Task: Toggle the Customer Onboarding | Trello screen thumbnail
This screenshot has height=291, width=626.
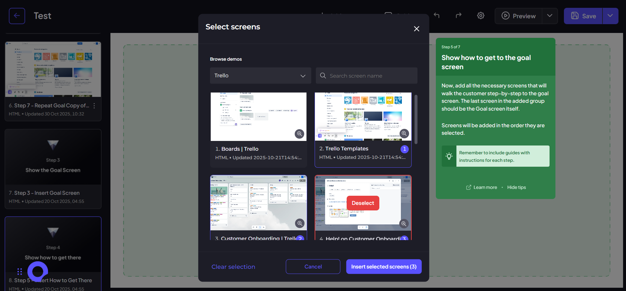Action: [258, 203]
